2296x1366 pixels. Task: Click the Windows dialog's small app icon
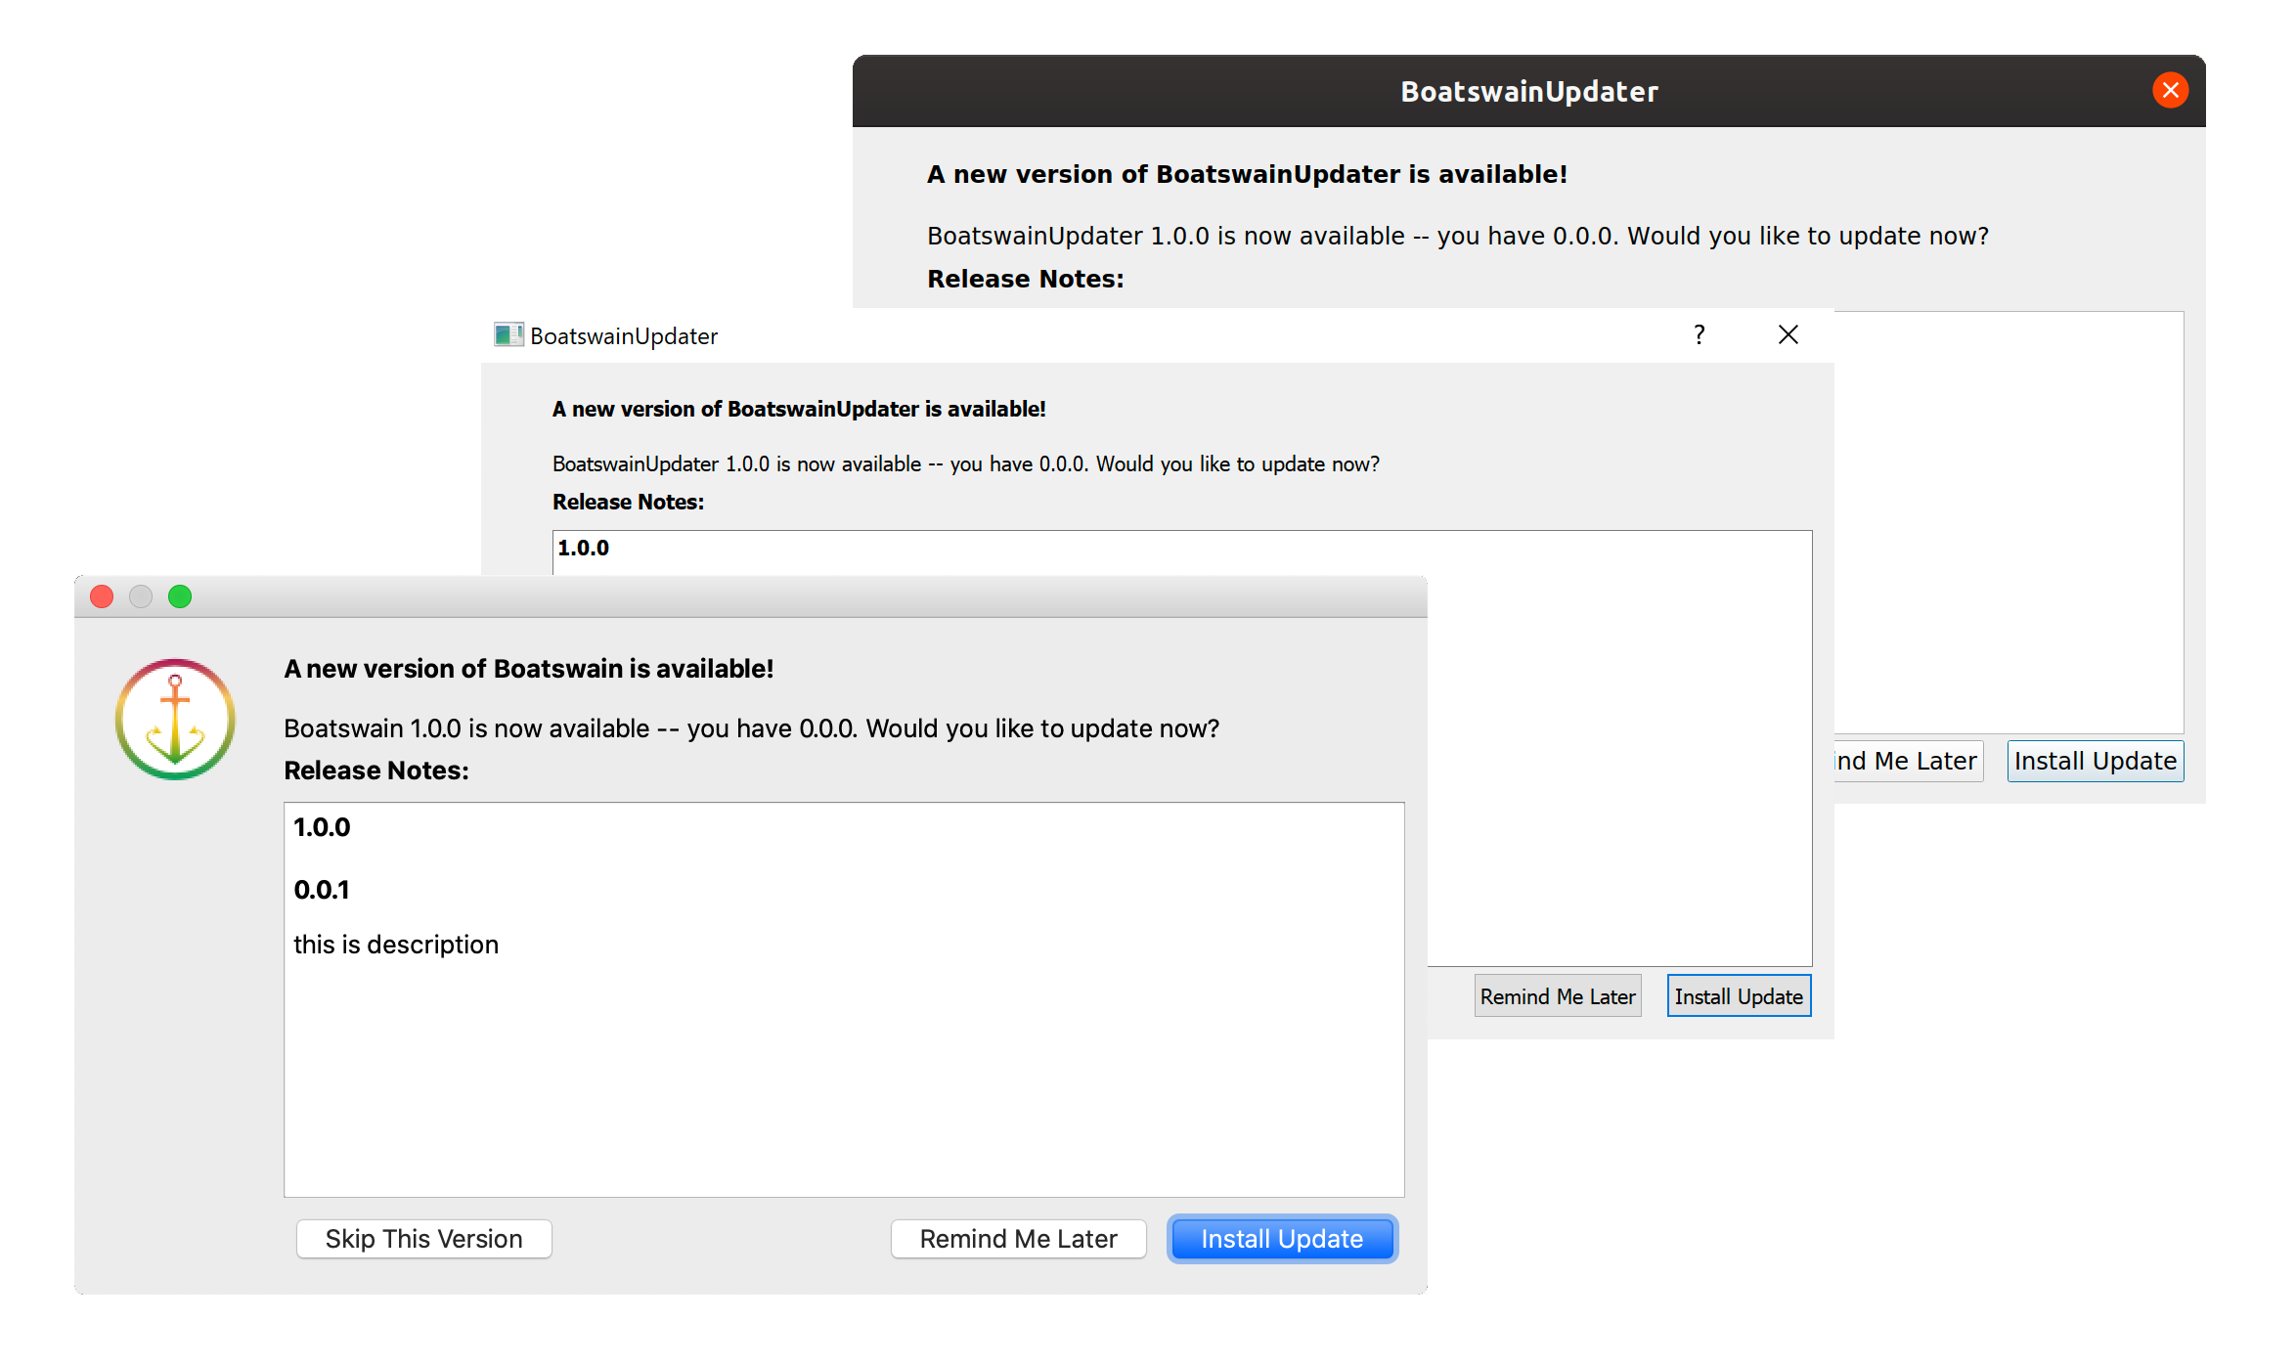pyautogui.click(x=508, y=335)
